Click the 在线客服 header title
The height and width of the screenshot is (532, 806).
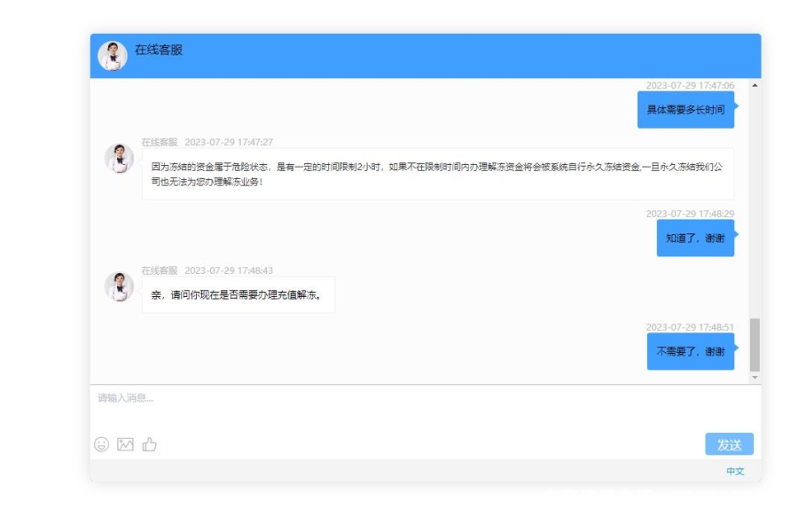coord(159,51)
